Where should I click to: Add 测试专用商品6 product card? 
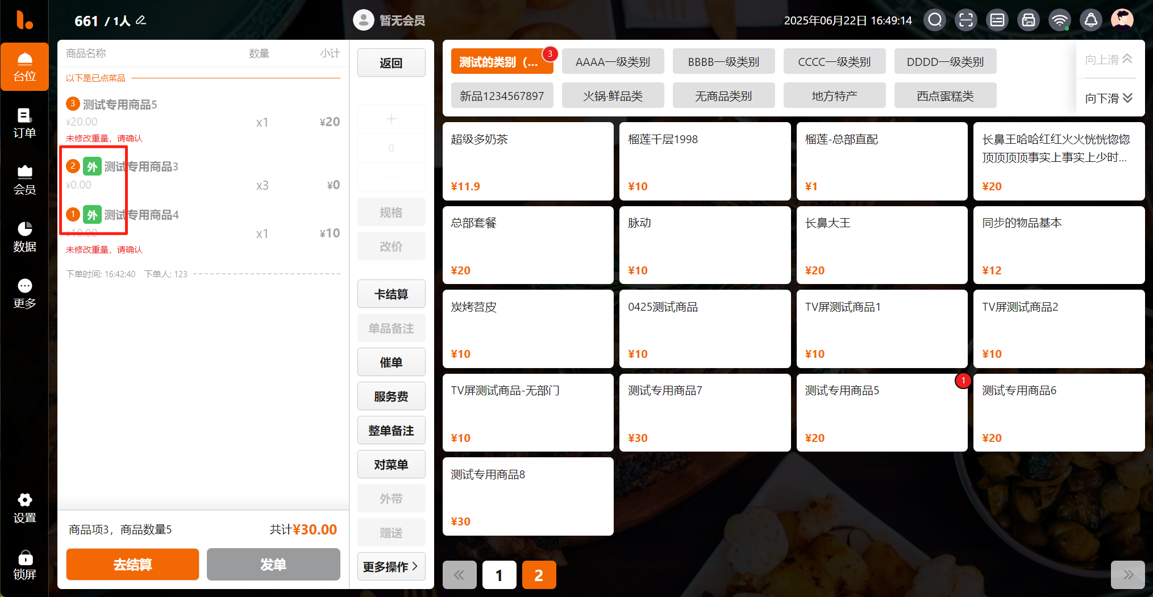point(1059,412)
